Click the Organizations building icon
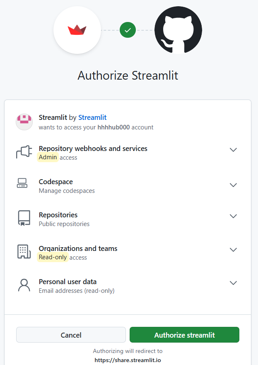258x365 pixels. (x=23, y=251)
